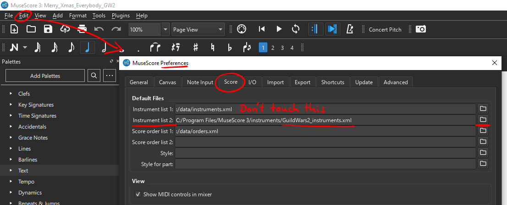
Task: Select voice 1
Action: pyautogui.click(x=263, y=48)
